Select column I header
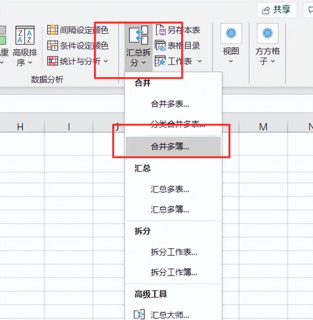The image size is (313, 320). point(69,127)
